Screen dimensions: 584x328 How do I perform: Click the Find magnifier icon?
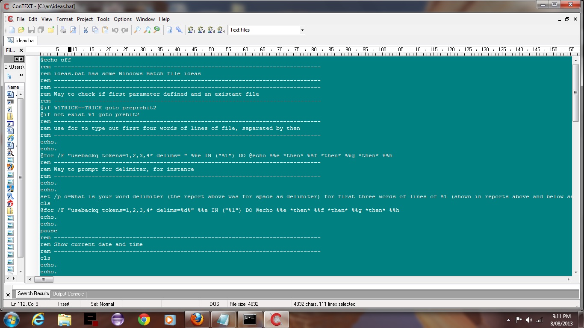click(137, 30)
